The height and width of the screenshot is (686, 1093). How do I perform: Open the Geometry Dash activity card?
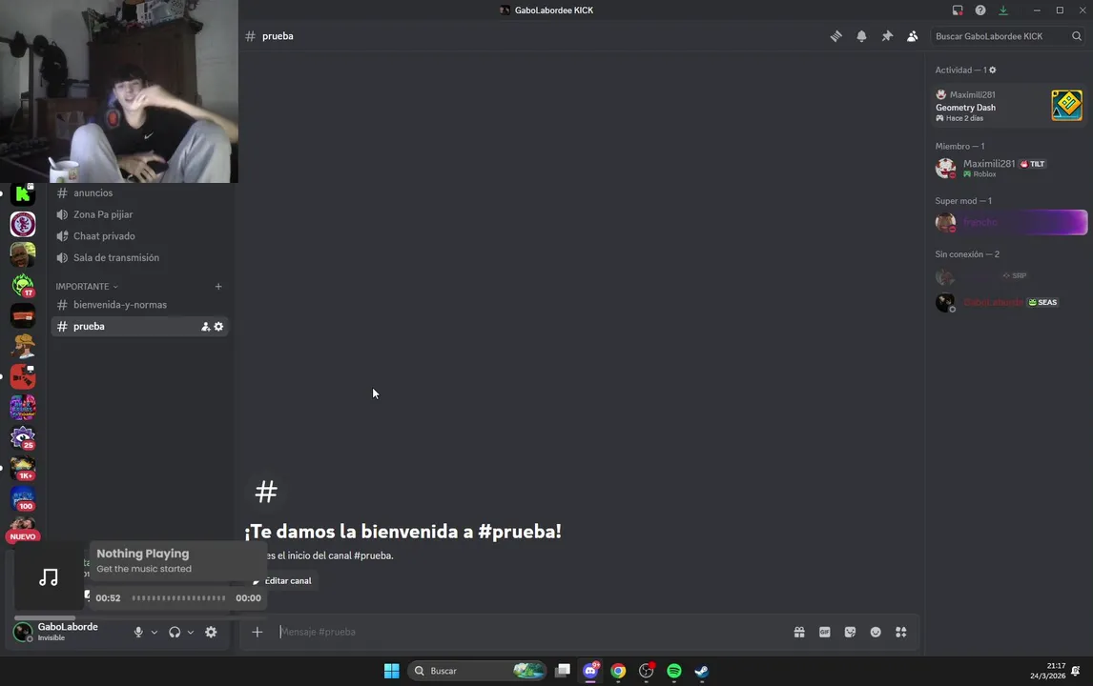click(1009, 106)
